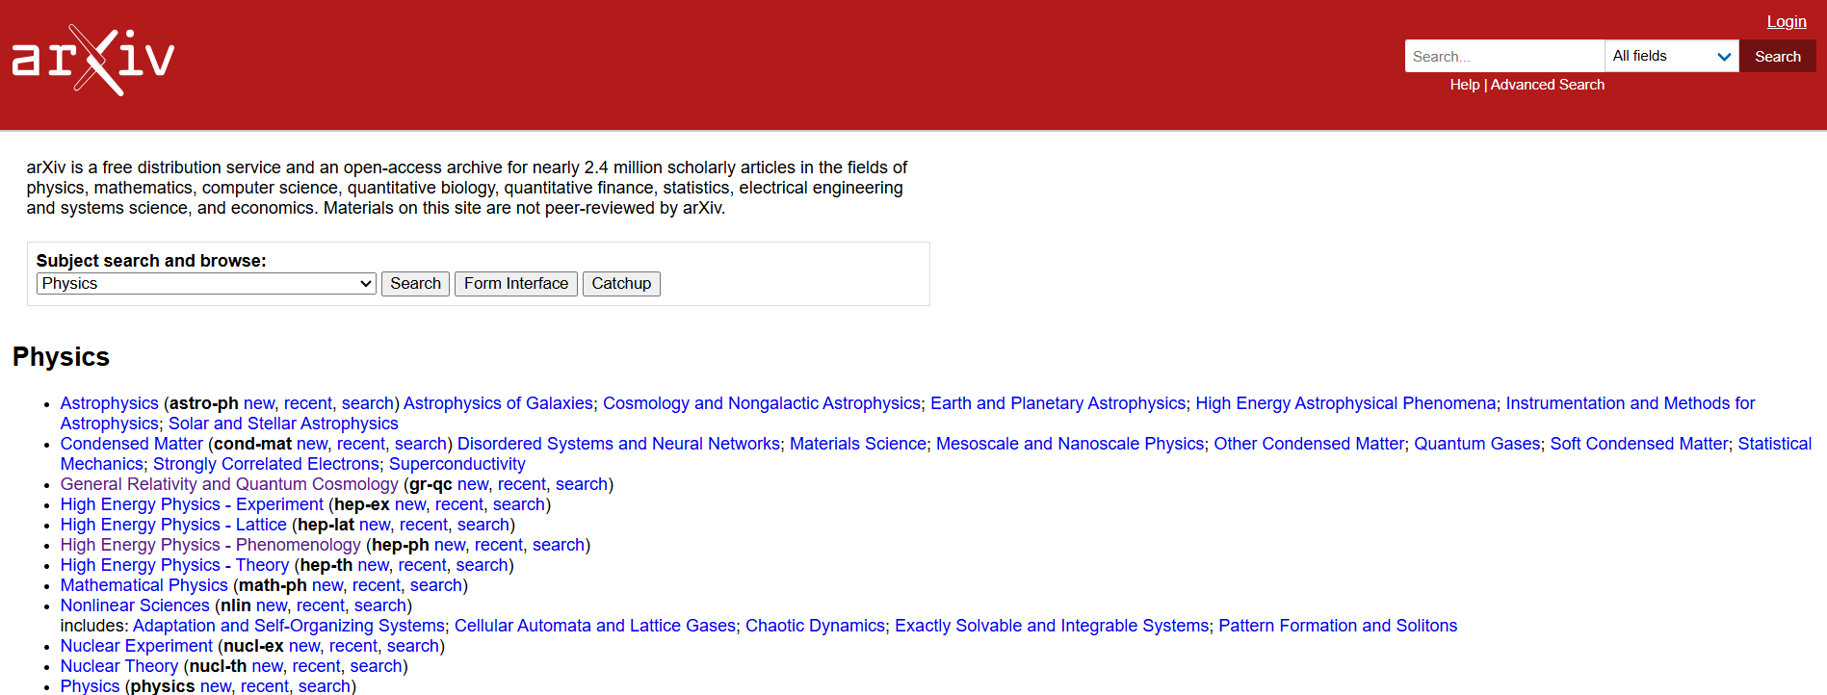Open the Superconductivity subcategory
The height and width of the screenshot is (695, 1827).
[x=457, y=463]
